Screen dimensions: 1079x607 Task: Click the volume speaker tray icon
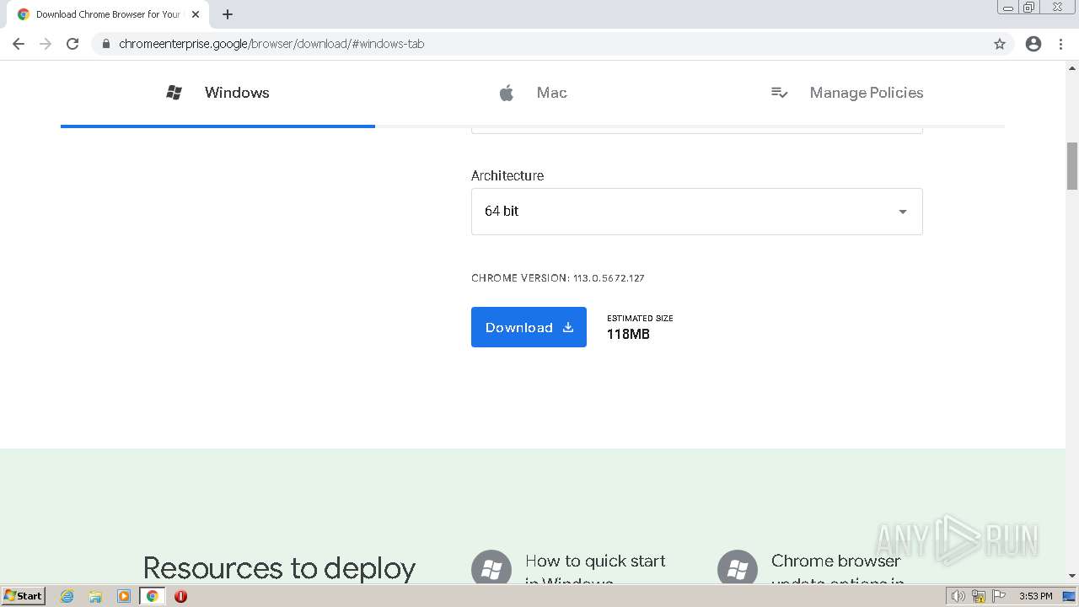[x=958, y=596]
